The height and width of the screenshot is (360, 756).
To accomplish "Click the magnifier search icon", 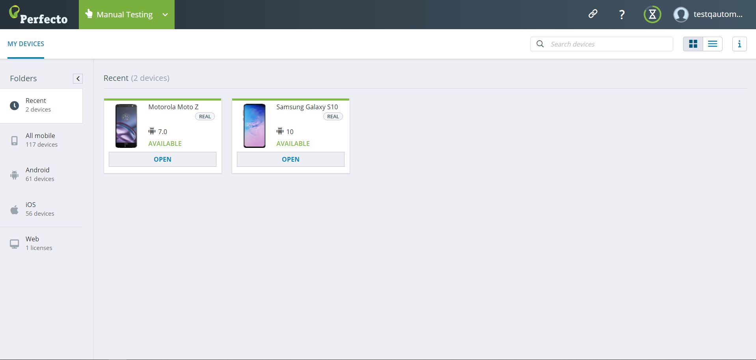I will click(540, 44).
